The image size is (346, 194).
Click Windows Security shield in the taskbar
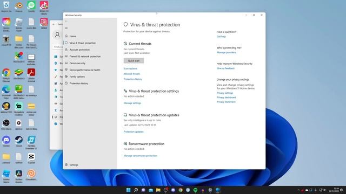tap(218, 190)
